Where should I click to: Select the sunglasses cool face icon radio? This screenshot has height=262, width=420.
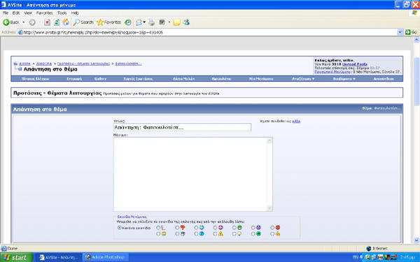click(177, 234)
